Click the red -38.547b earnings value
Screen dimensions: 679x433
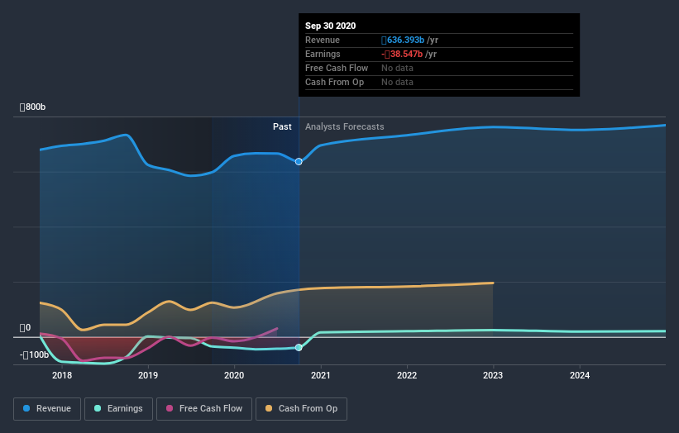pos(403,54)
